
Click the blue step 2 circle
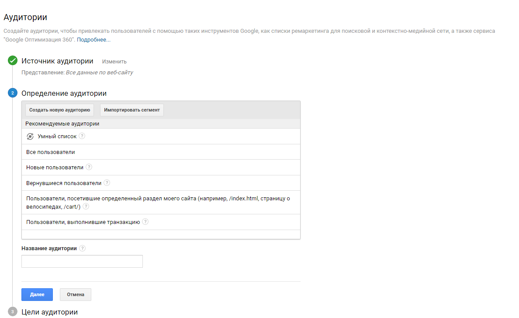tap(13, 93)
